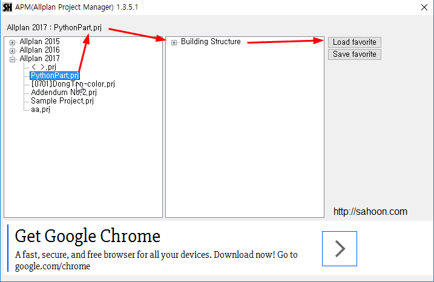Collapse the Allplan 2017 tree node
The image size is (434, 282).
(x=12, y=59)
